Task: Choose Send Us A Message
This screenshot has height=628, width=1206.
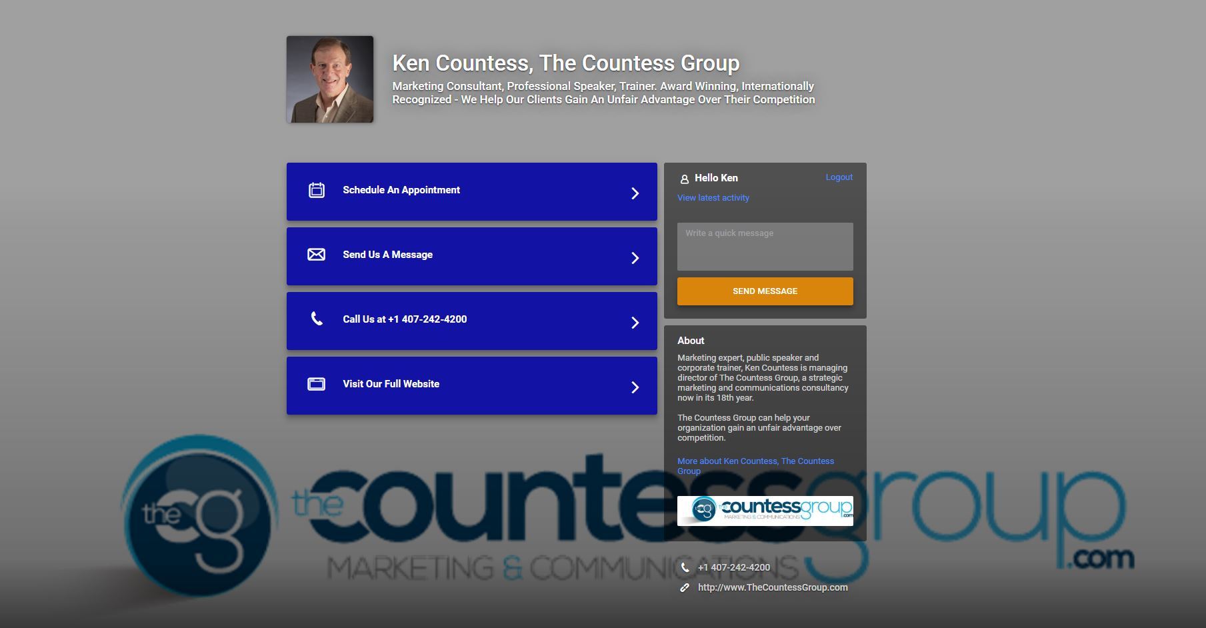Action: tap(472, 256)
